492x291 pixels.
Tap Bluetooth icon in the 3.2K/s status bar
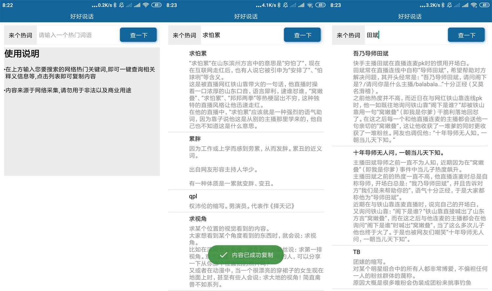[443, 5]
